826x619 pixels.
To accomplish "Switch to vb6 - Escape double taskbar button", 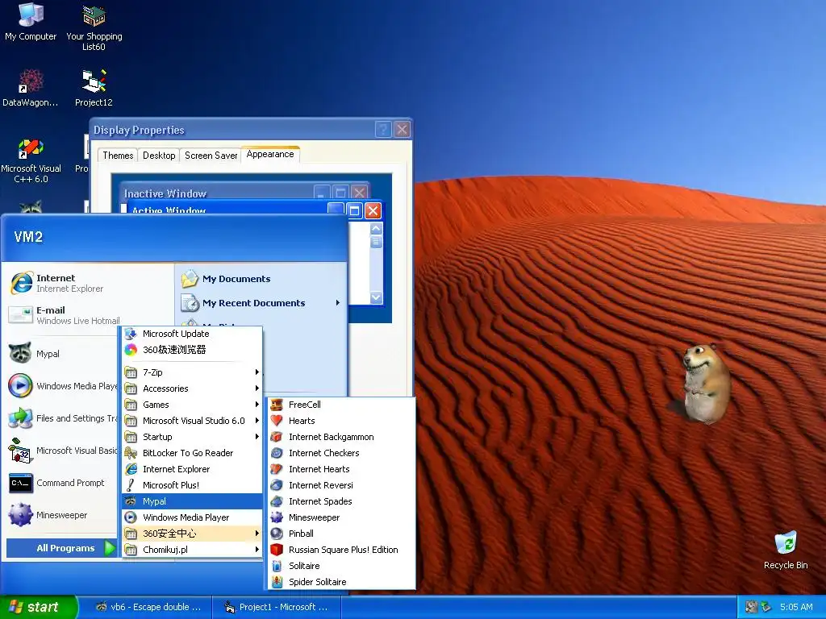I will click(x=149, y=607).
